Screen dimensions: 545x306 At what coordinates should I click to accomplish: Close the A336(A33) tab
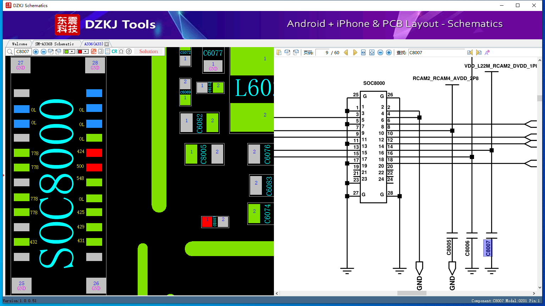tap(107, 44)
